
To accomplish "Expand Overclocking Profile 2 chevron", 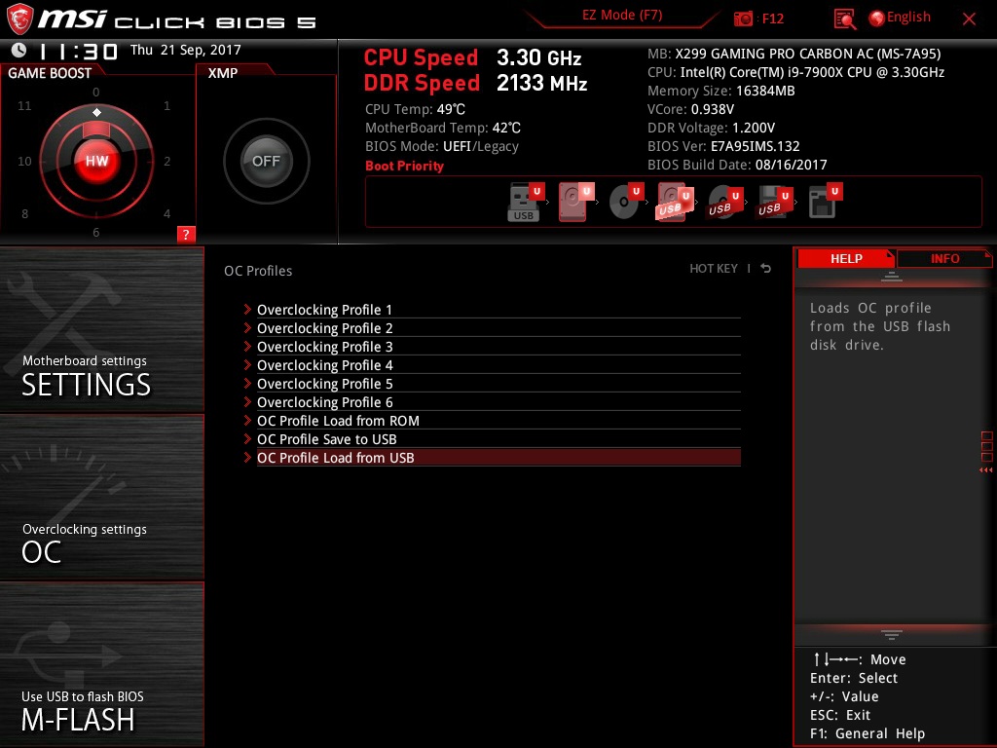I will click(247, 327).
